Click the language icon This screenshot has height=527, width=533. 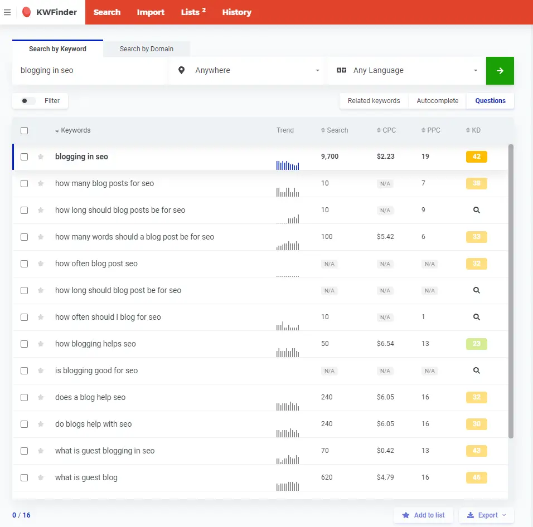pyautogui.click(x=341, y=70)
